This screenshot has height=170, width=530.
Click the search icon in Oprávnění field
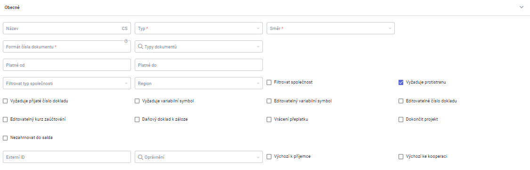140,157
